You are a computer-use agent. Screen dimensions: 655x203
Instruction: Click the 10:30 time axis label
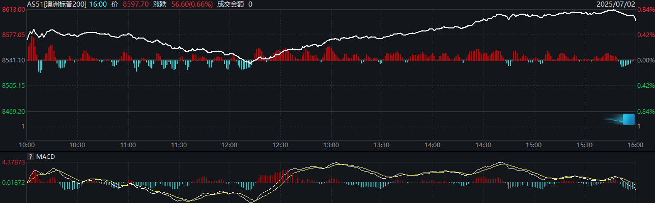click(x=77, y=145)
